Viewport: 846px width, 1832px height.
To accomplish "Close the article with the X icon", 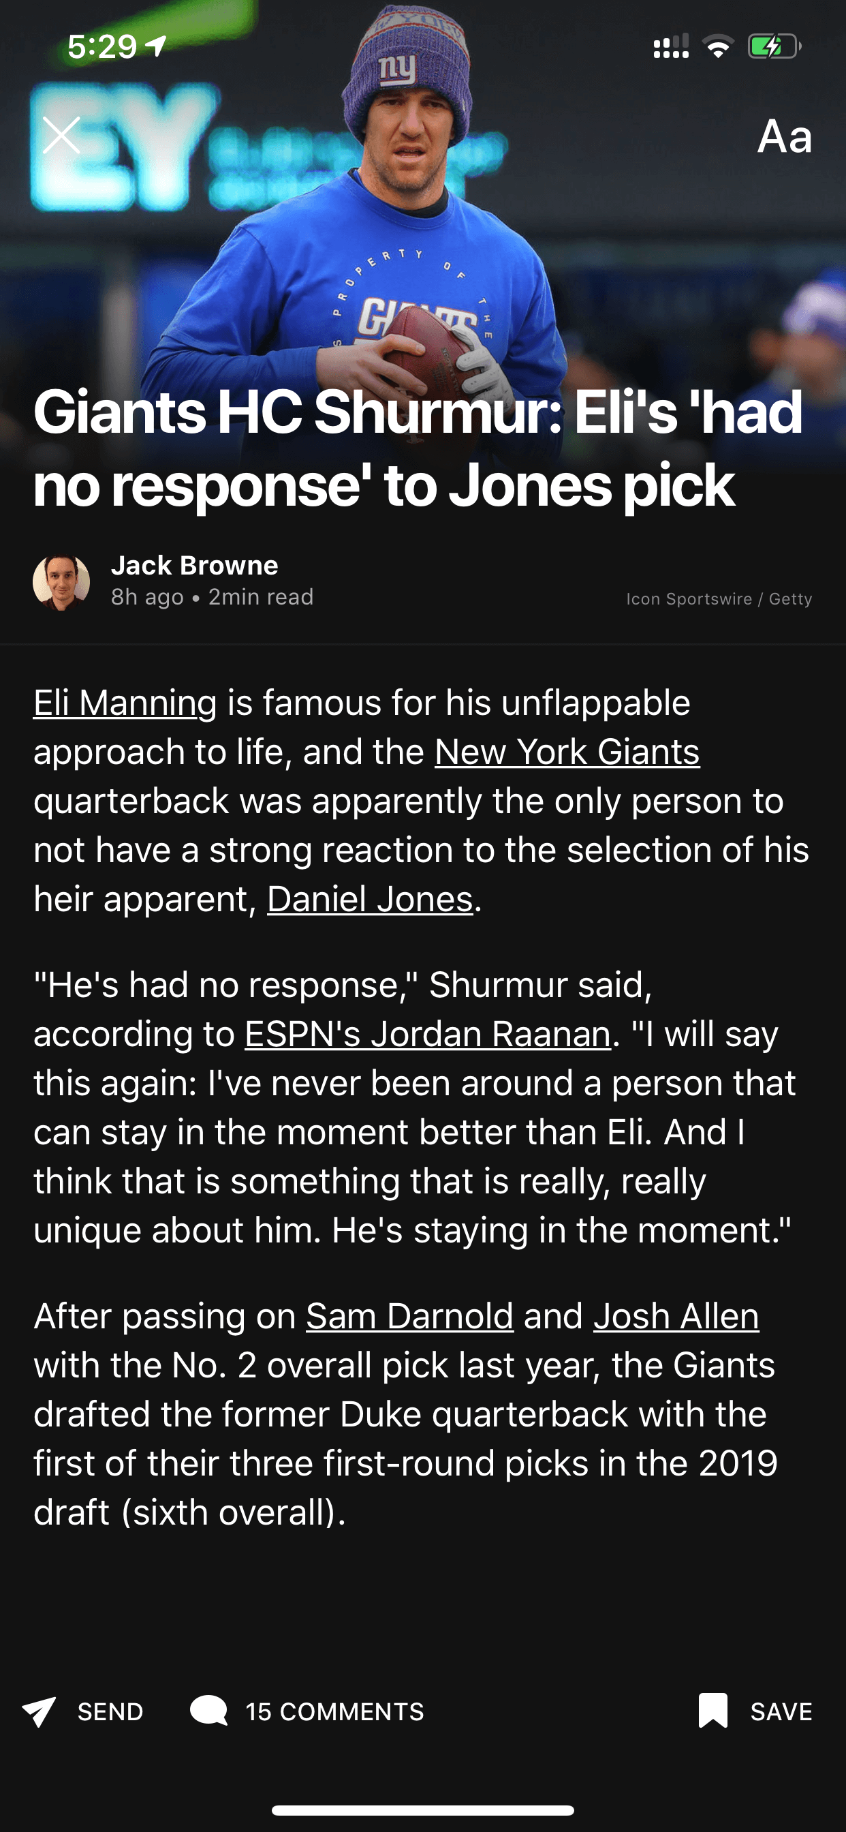I will click(x=61, y=135).
